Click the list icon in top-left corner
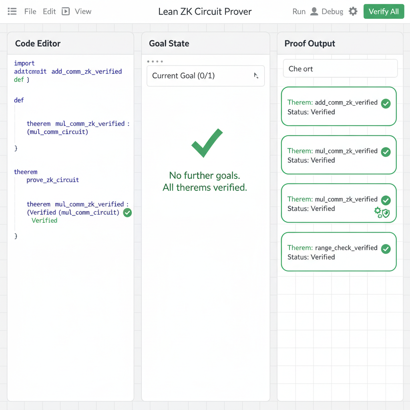 tap(12, 12)
